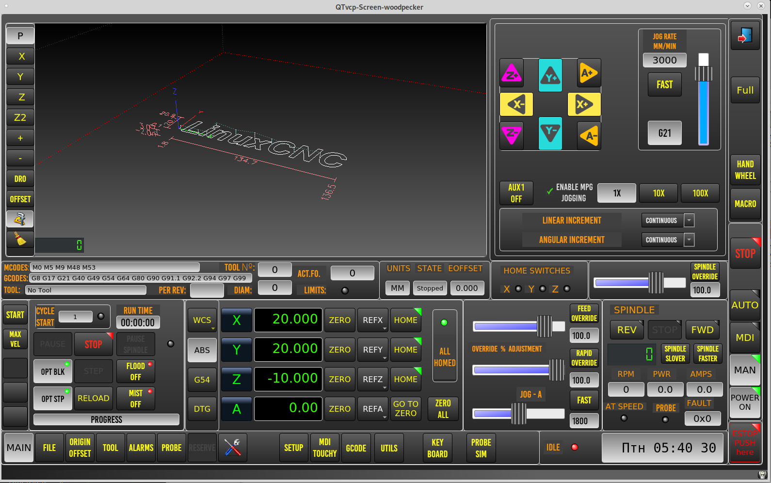Image resolution: width=771 pixels, height=483 pixels.
Task: Toggle MIST coolant off/on
Action: [136, 399]
